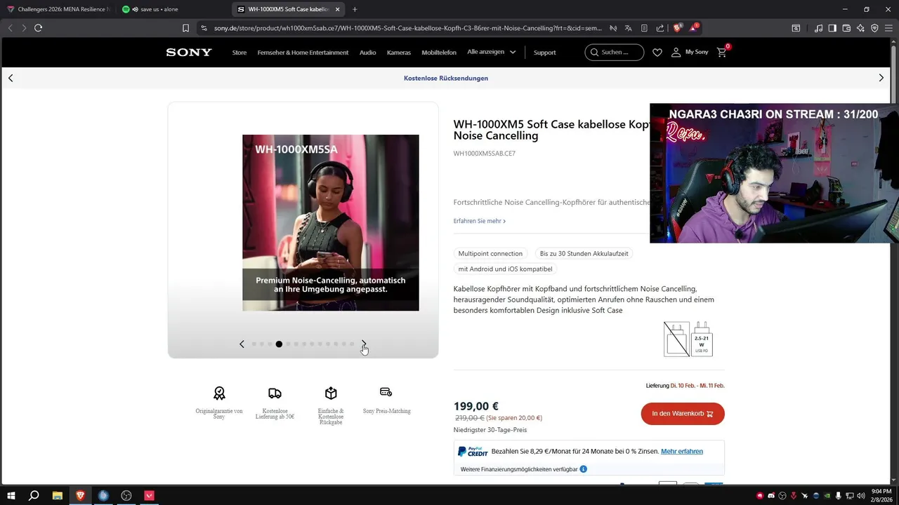Click the Bis zu 30 Stunden Akkulaufzeit chip
The image size is (899, 505).
coord(584,253)
